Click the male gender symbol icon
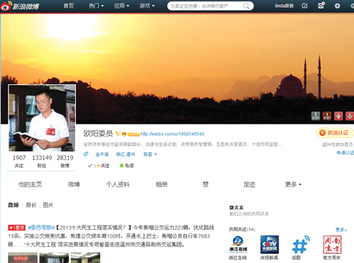The width and height of the screenshot is (354, 263). coord(86,154)
